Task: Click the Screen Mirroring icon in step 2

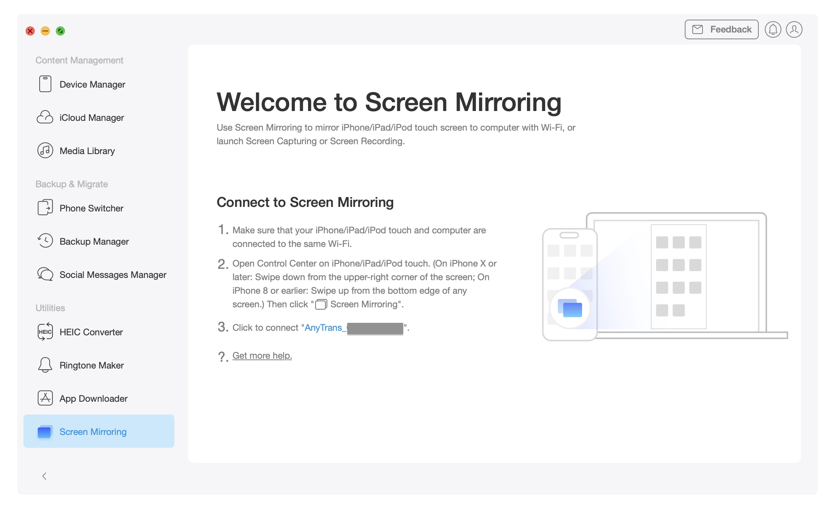Action: (320, 304)
